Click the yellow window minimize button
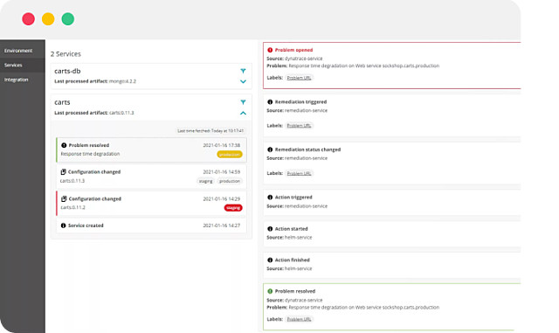 pos(48,19)
